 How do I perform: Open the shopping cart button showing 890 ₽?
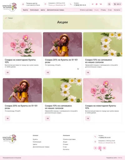tap(117, 4)
